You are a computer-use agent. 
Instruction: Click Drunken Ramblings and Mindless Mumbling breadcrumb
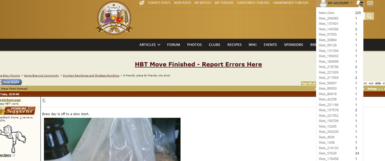(91, 76)
